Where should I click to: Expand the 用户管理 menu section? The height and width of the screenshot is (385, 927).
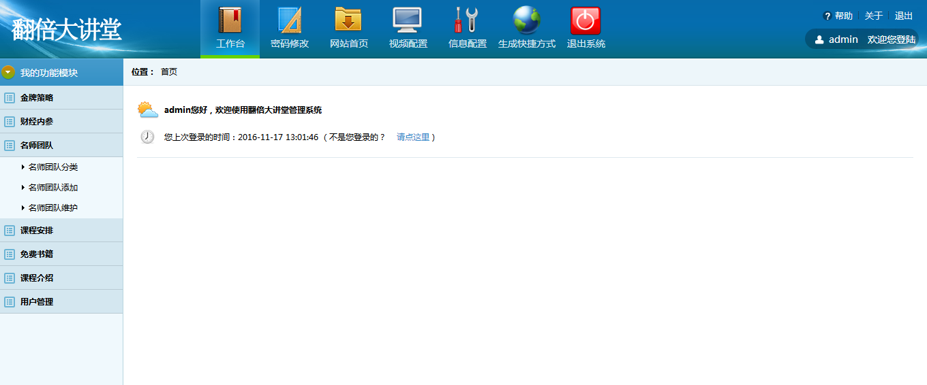[x=61, y=301]
